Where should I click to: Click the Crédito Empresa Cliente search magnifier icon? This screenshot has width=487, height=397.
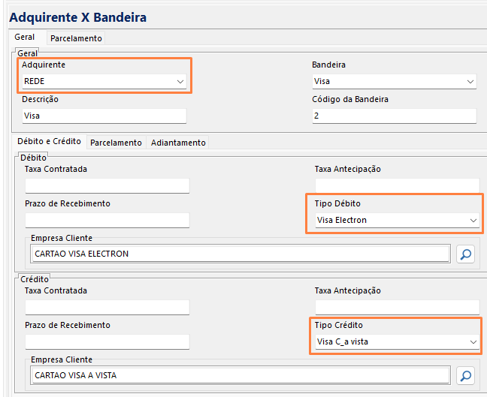coord(466,376)
